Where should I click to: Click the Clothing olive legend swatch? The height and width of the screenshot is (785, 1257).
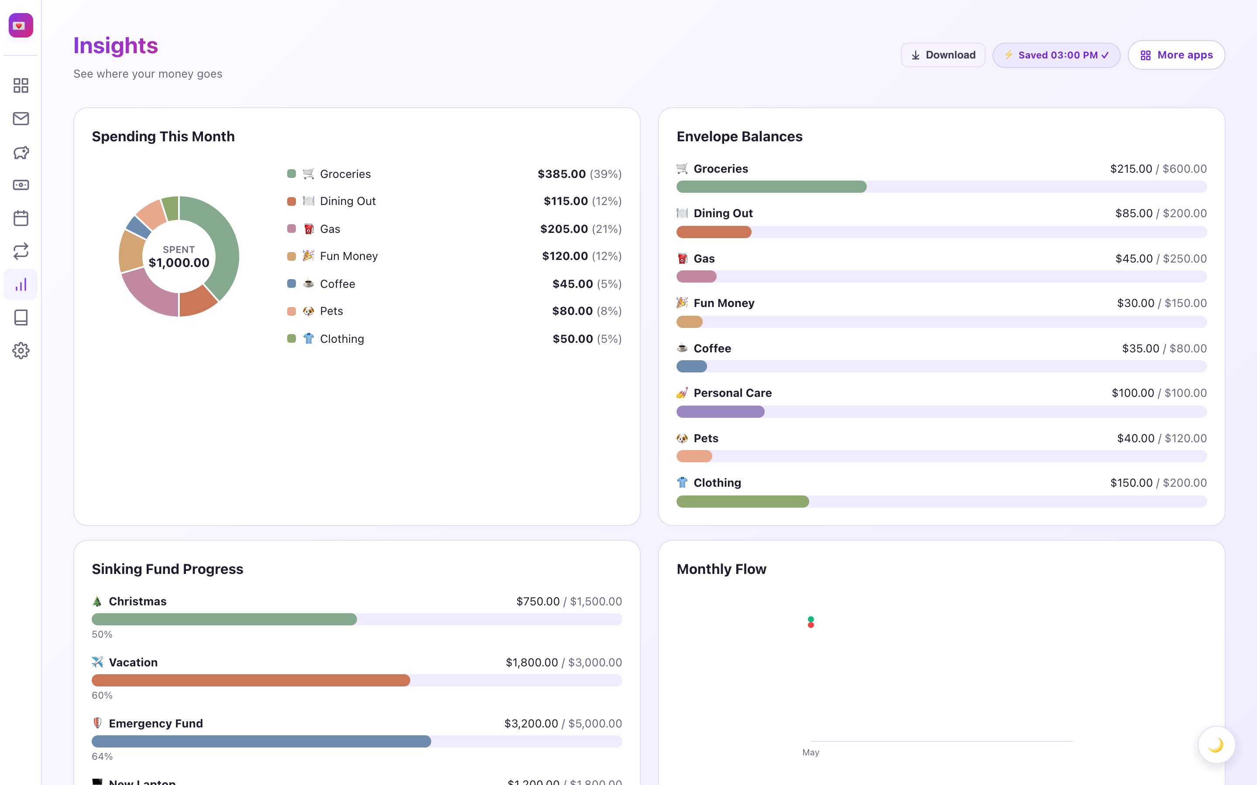pyautogui.click(x=292, y=338)
